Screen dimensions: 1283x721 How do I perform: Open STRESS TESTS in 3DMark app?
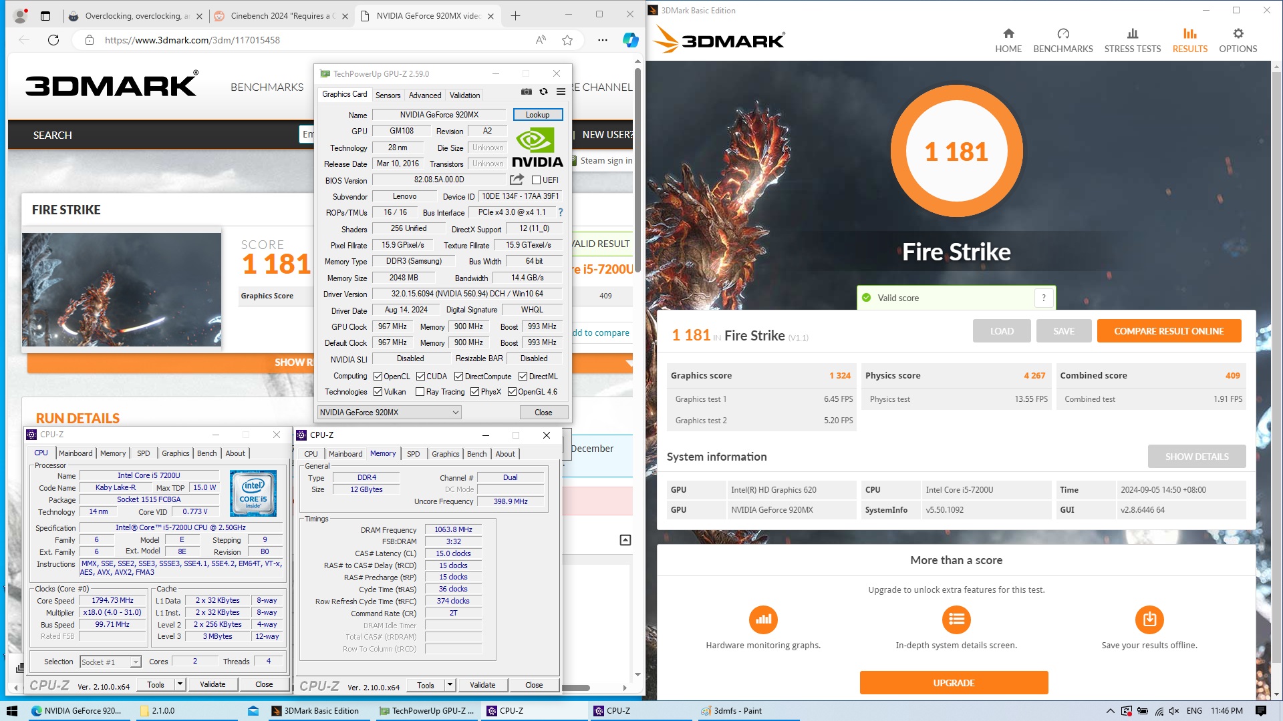coord(1133,41)
